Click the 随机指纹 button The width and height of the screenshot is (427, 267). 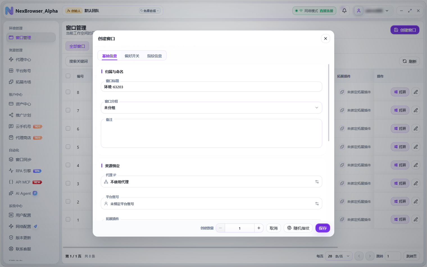298,228
